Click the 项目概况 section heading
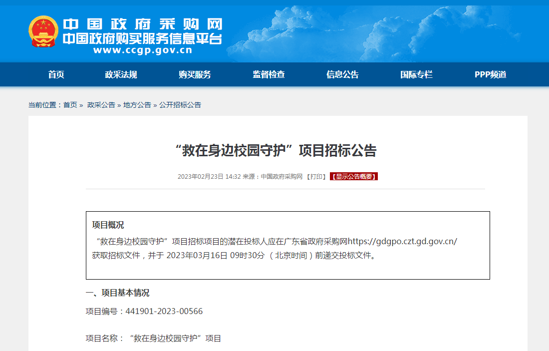Image resolution: width=549 pixels, height=351 pixels. (x=108, y=225)
